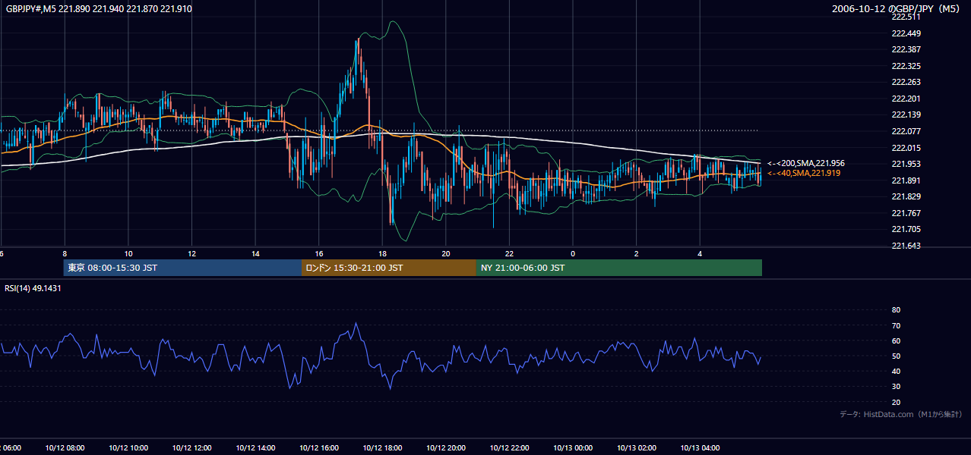This screenshot has width=971, height=455.
Task: Click hour tick 22 under candlestick chart
Action: [x=509, y=253]
